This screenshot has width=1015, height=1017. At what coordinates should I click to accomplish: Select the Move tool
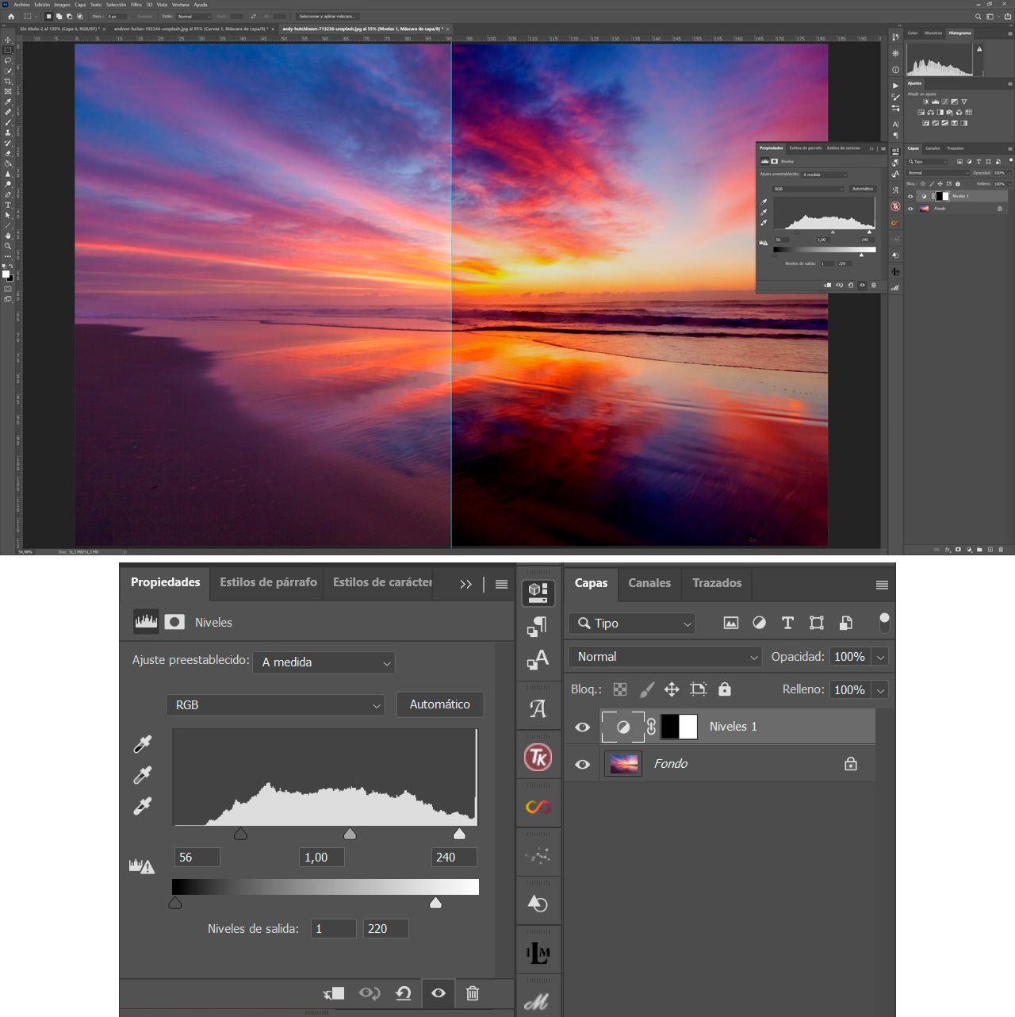[8, 40]
